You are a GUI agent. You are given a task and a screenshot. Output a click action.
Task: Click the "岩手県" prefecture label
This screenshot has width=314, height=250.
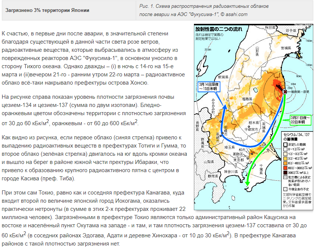click(291, 31)
